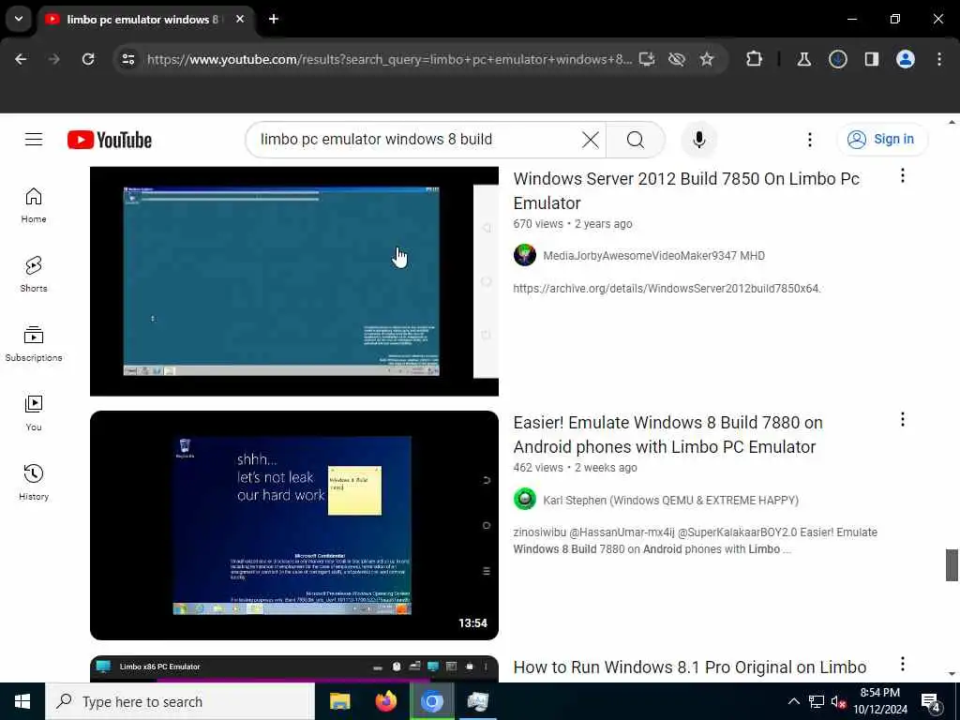960x720 pixels.
Task: Open Home in the YouTube sidebar
Action: click(x=34, y=205)
